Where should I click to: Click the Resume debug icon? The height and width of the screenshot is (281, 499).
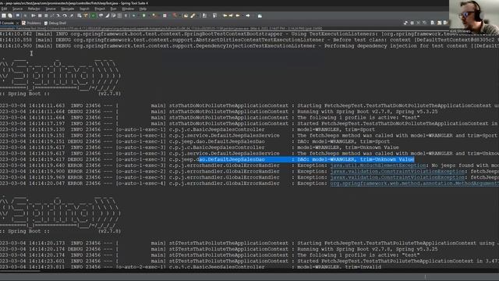point(34,16)
